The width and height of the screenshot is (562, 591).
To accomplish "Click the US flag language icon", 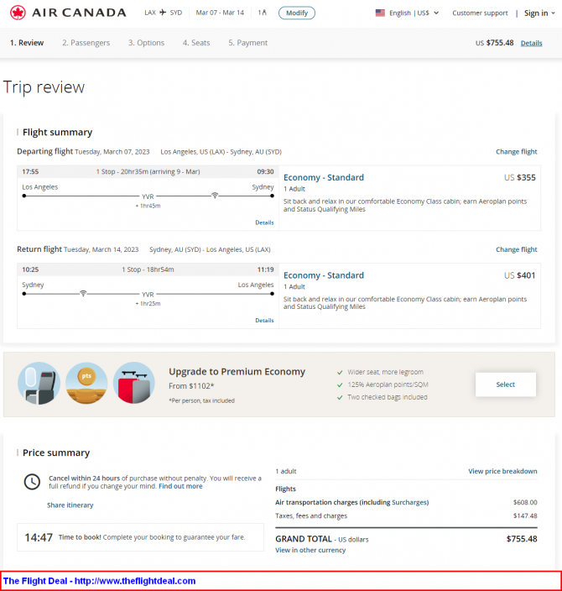I will 380,13.
